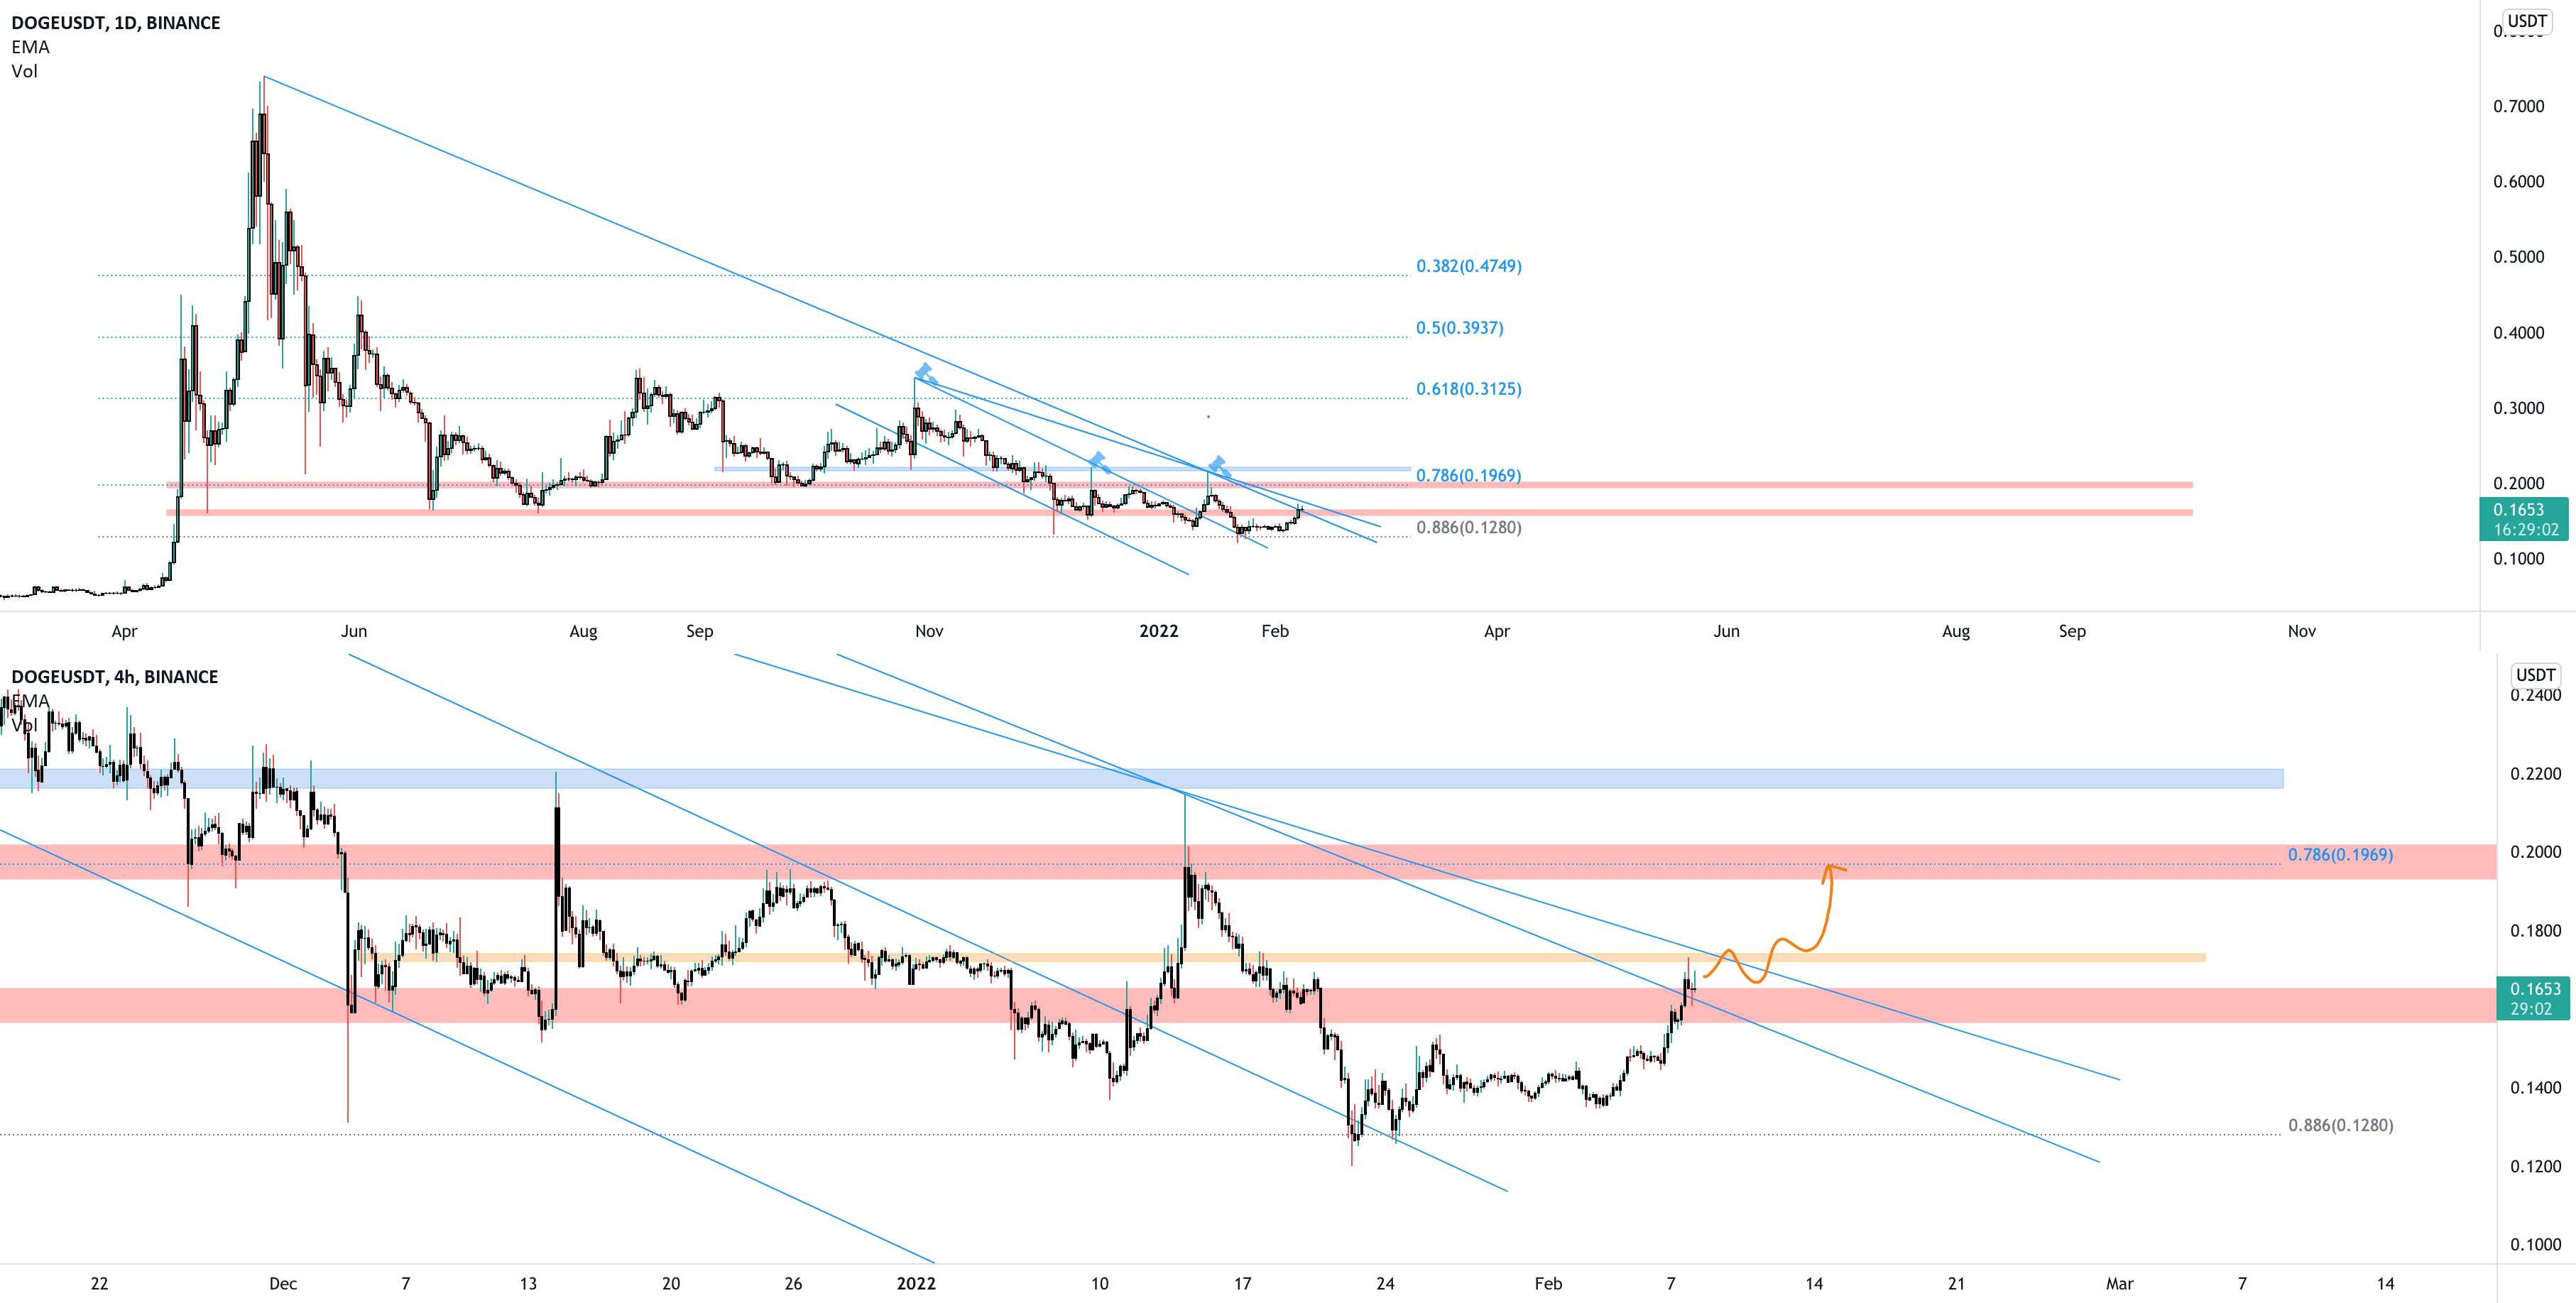Select the EMA indicator label on 1D chart
This screenshot has width=2576, height=1303.
tap(30, 47)
